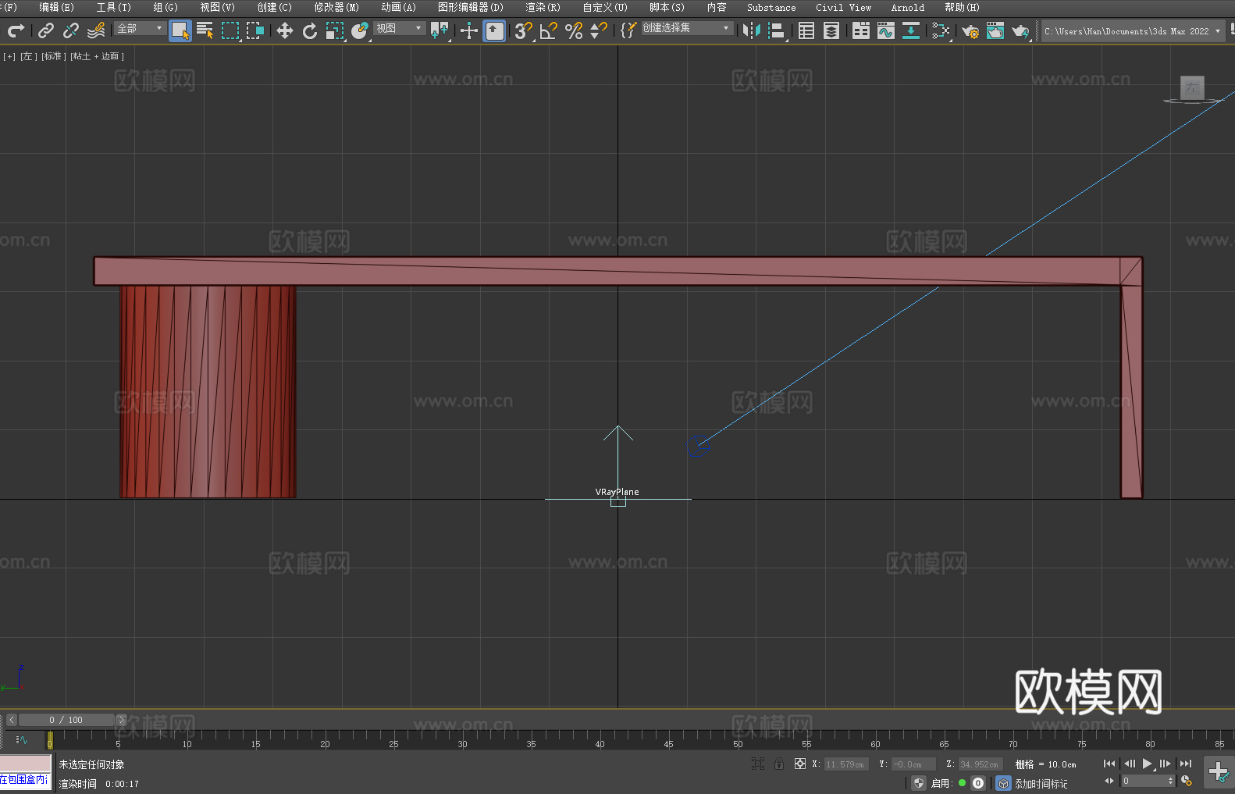
Task: Toggle Select and Manipulate tool
Action: pos(469,30)
